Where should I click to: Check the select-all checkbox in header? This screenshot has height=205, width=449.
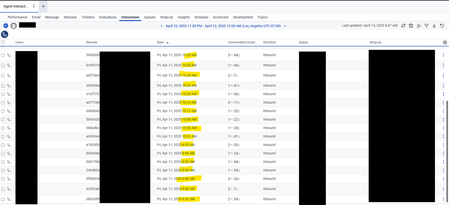click(3, 42)
